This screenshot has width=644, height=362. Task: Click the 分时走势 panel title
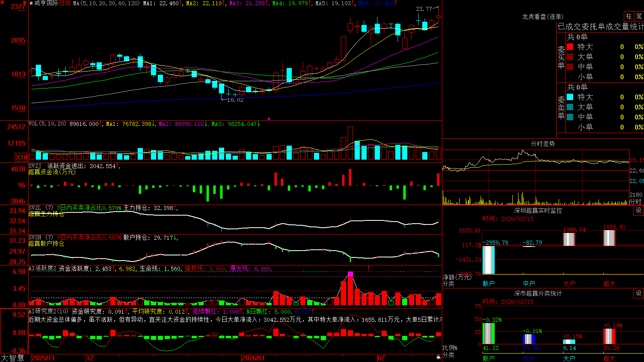tap(543, 144)
